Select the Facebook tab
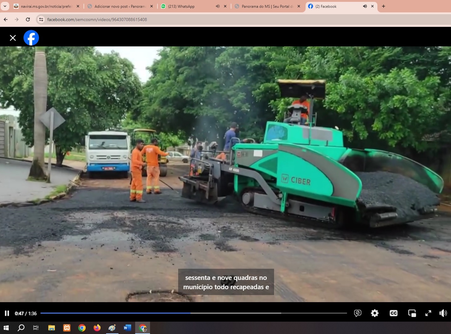 pos(341,6)
